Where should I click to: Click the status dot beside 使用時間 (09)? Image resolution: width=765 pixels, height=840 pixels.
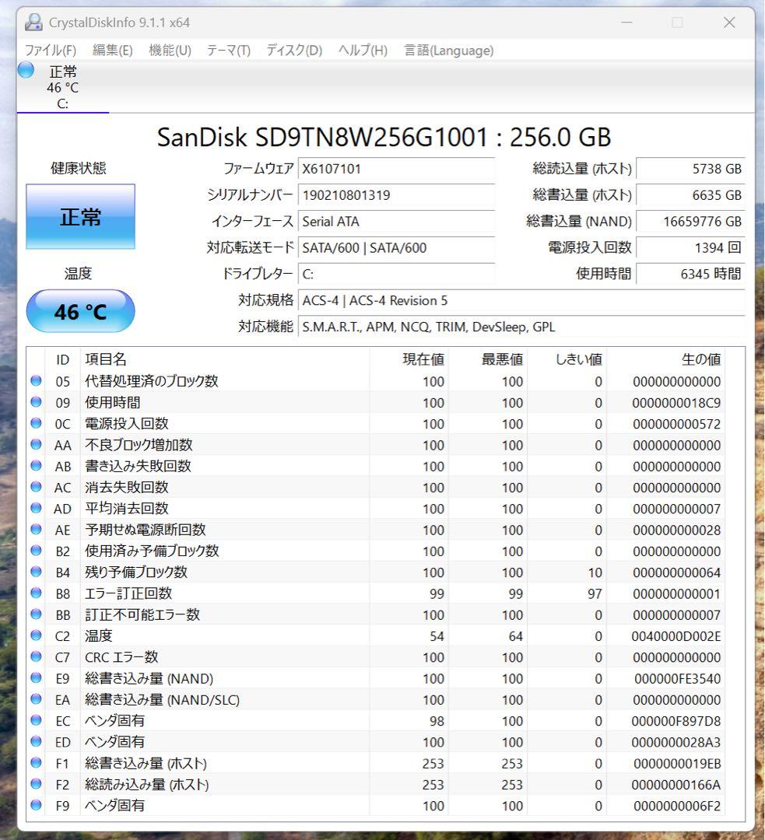point(35,403)
